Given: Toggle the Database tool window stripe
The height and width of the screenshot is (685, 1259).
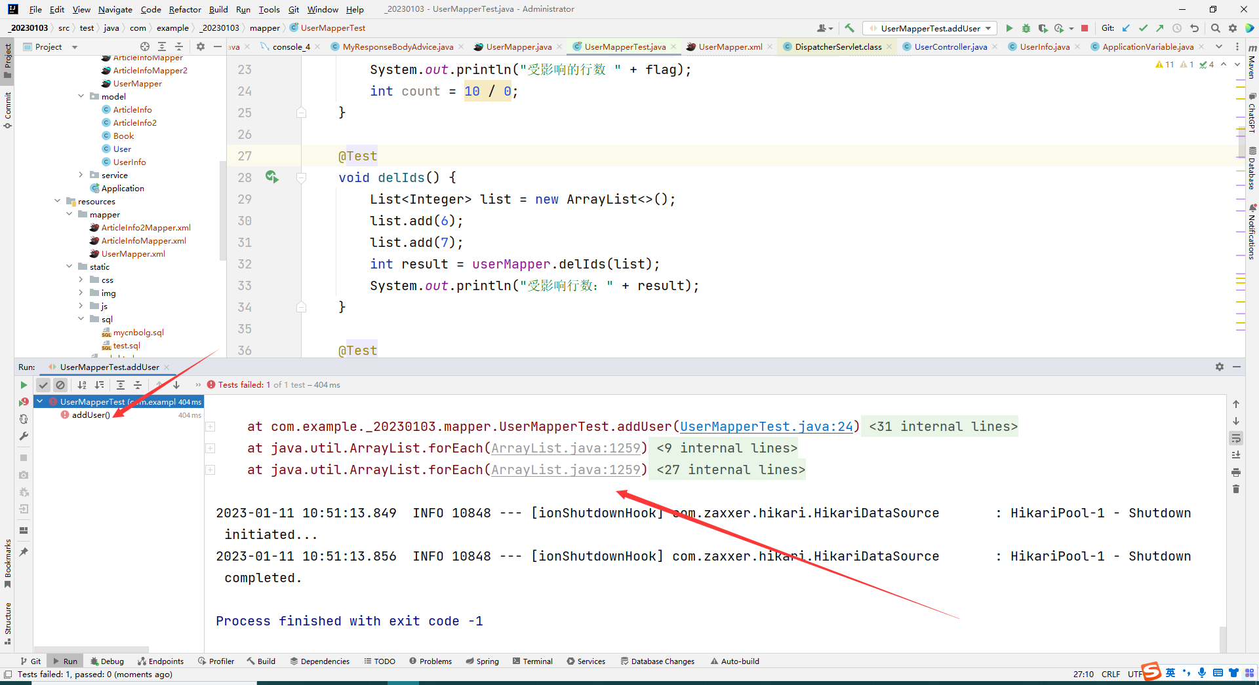Looking at the screenshot, I should pyautogui.click(x=1252, y=168).
